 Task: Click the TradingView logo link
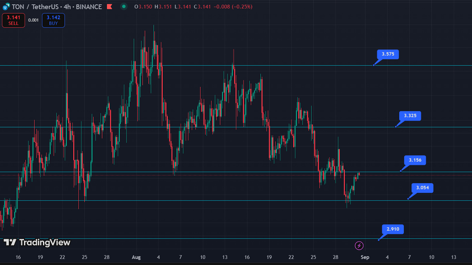pyautogui.click(x=37, y=242)
